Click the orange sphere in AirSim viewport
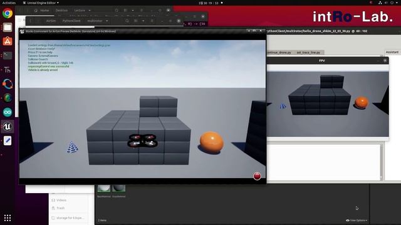Viewport: 401px width, 225px height. coord(212,142)
